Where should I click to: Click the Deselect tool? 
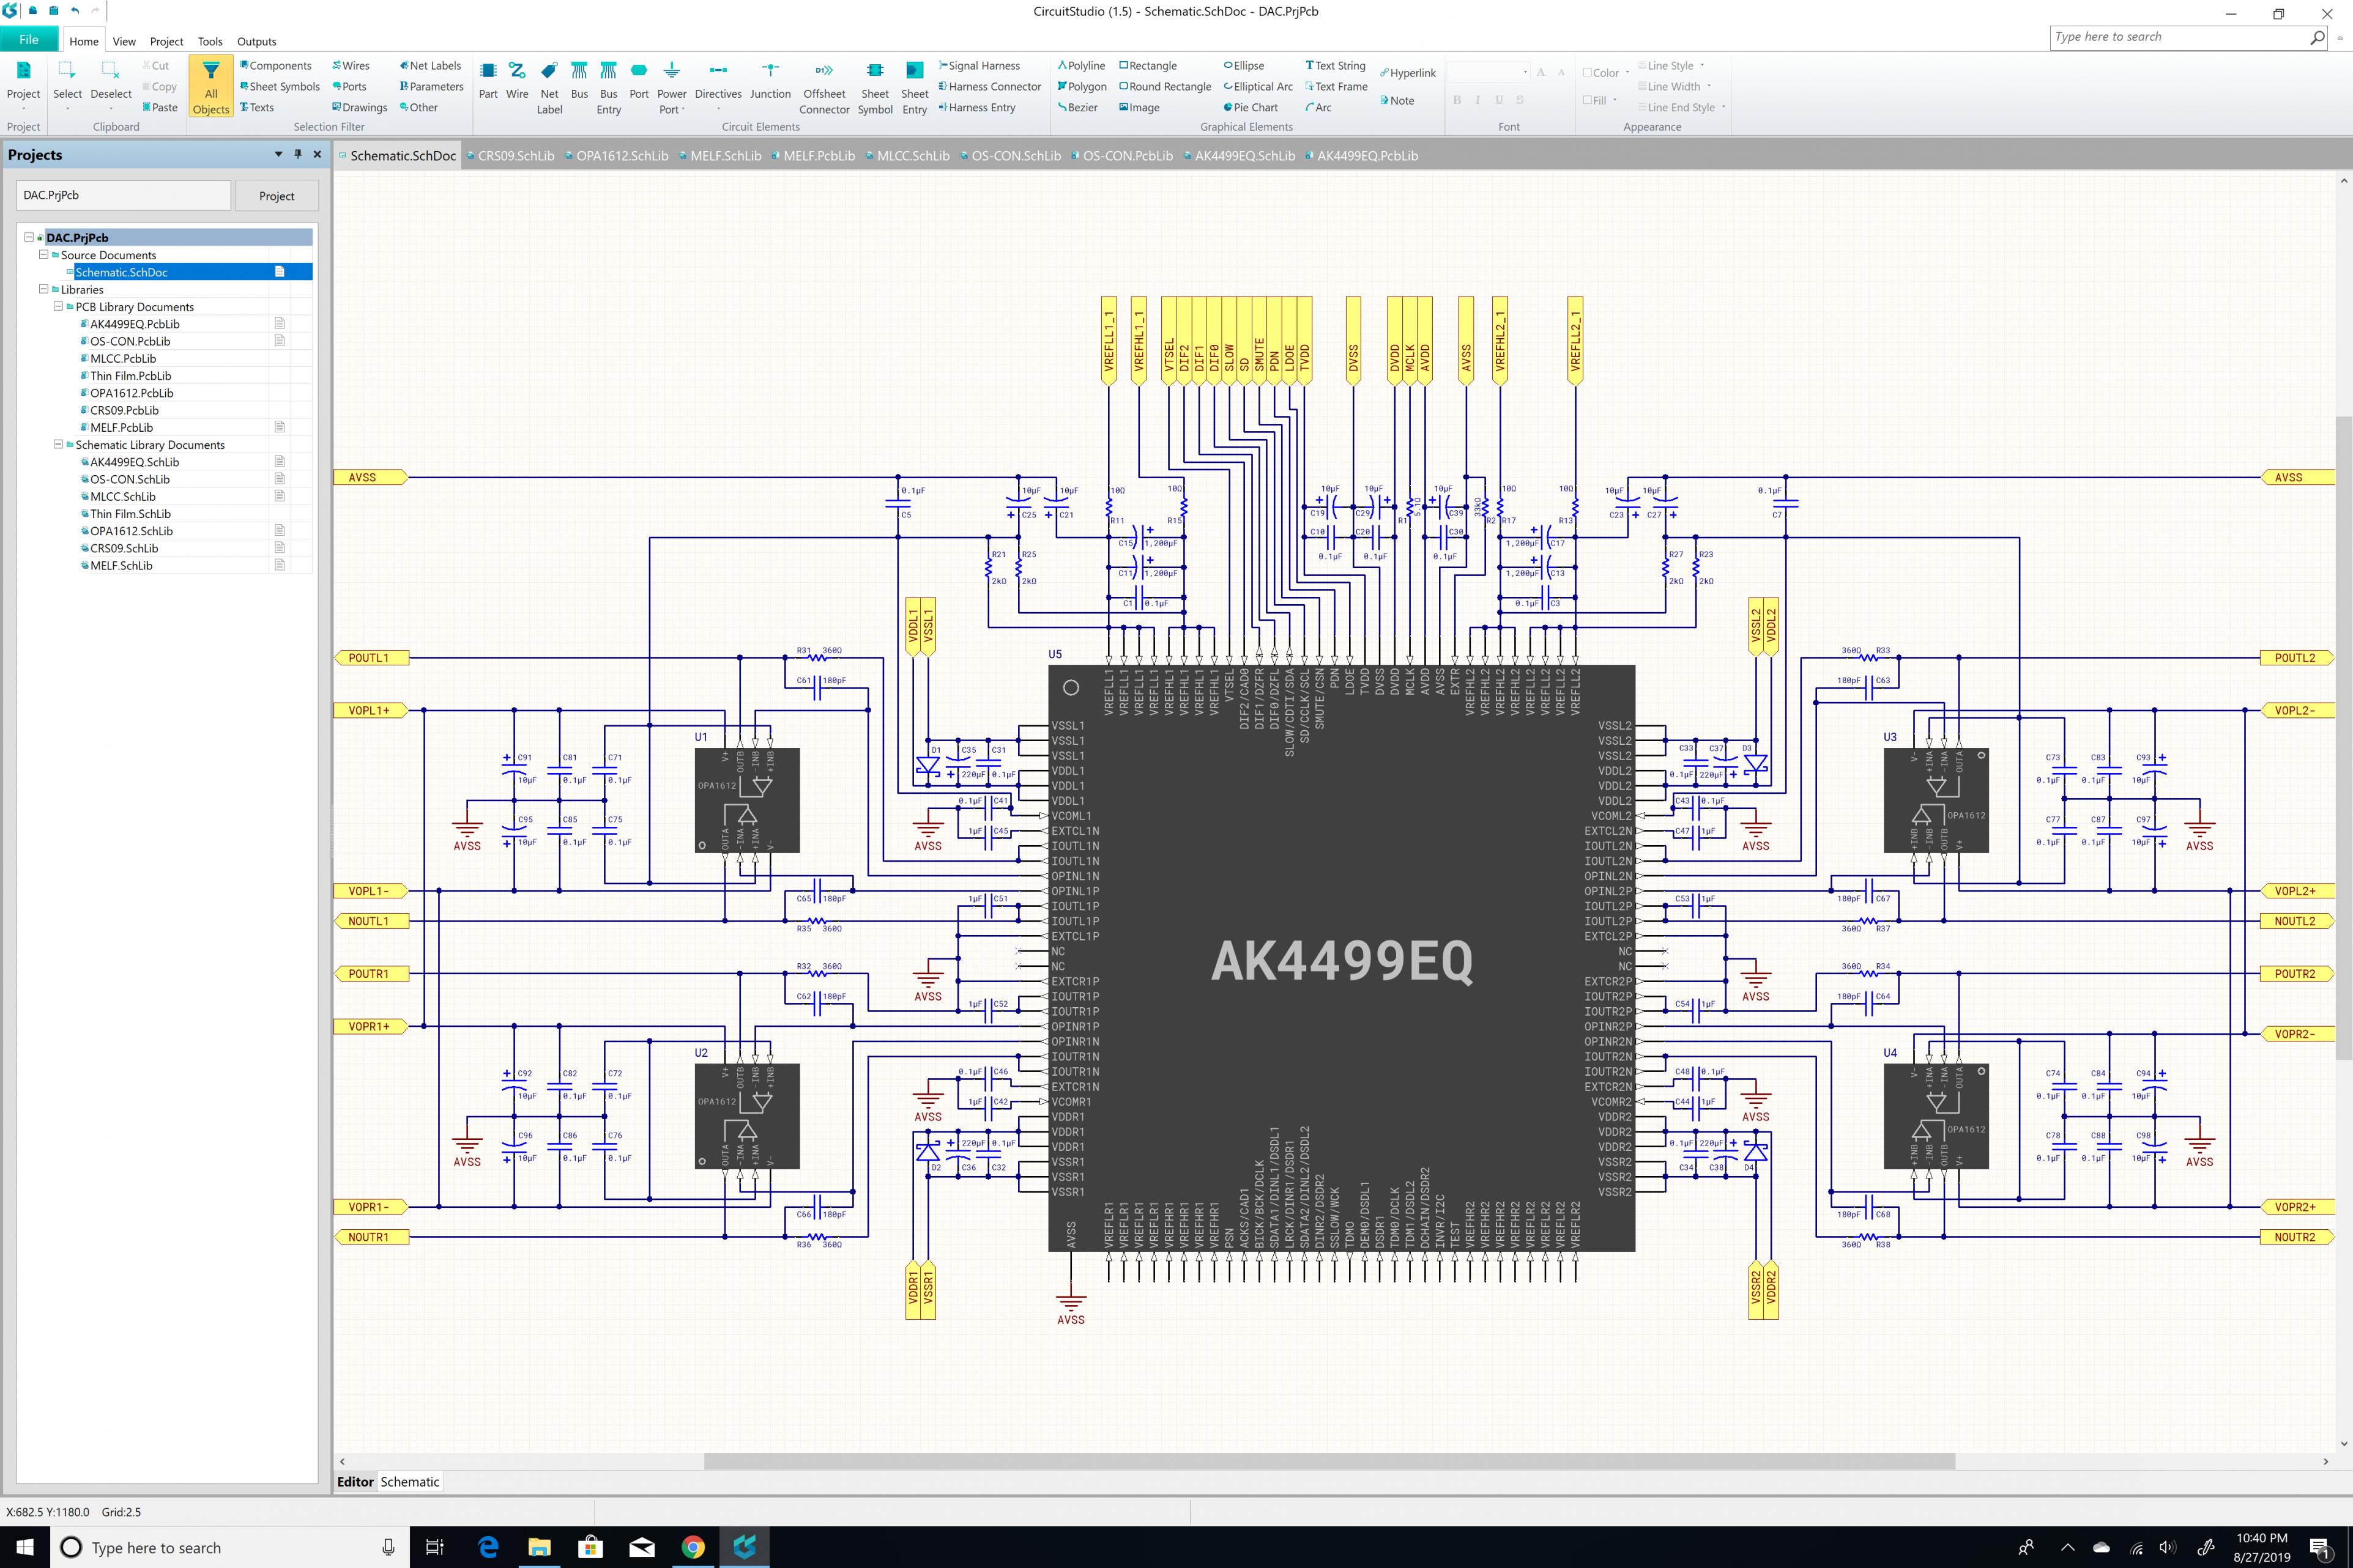pos(110,85)
